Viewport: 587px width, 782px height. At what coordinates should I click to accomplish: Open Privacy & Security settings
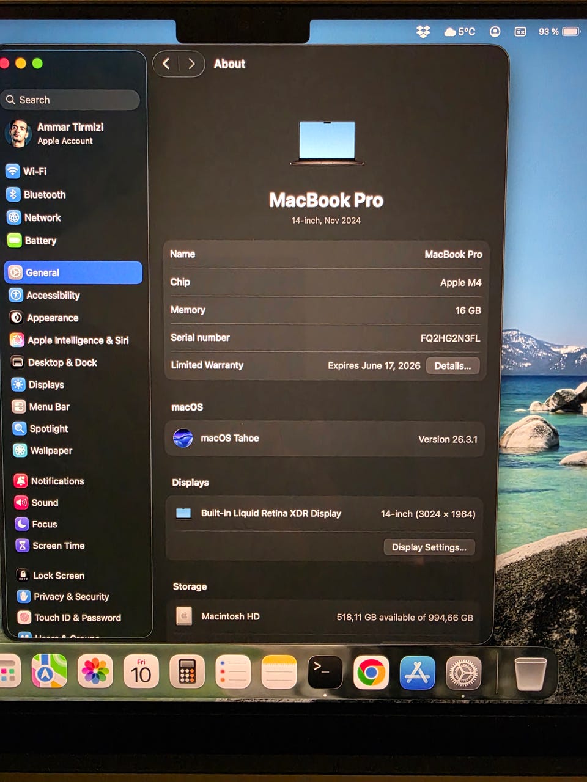(64, 596)
